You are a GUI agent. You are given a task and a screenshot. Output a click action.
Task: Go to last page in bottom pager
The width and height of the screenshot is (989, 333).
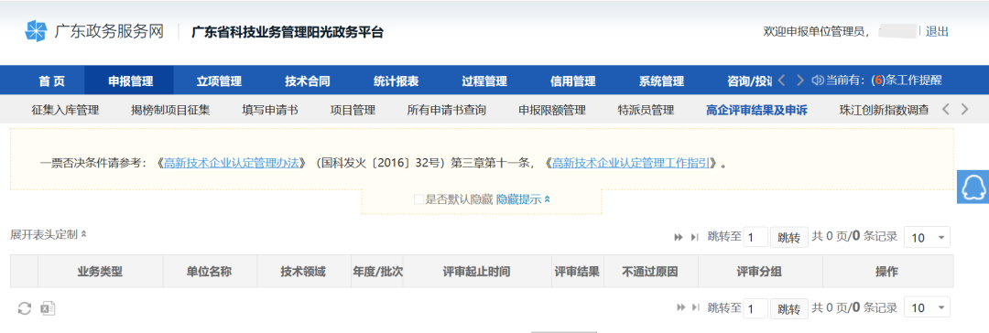click(x=695, y=307)
